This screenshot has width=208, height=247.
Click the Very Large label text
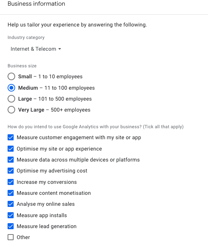click(31, 110)
